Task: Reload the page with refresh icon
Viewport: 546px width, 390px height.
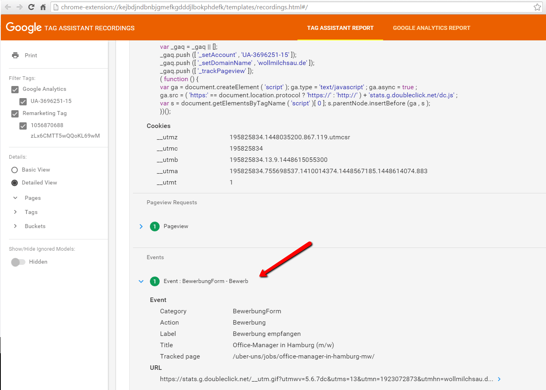Action: (x=31, y=7)
